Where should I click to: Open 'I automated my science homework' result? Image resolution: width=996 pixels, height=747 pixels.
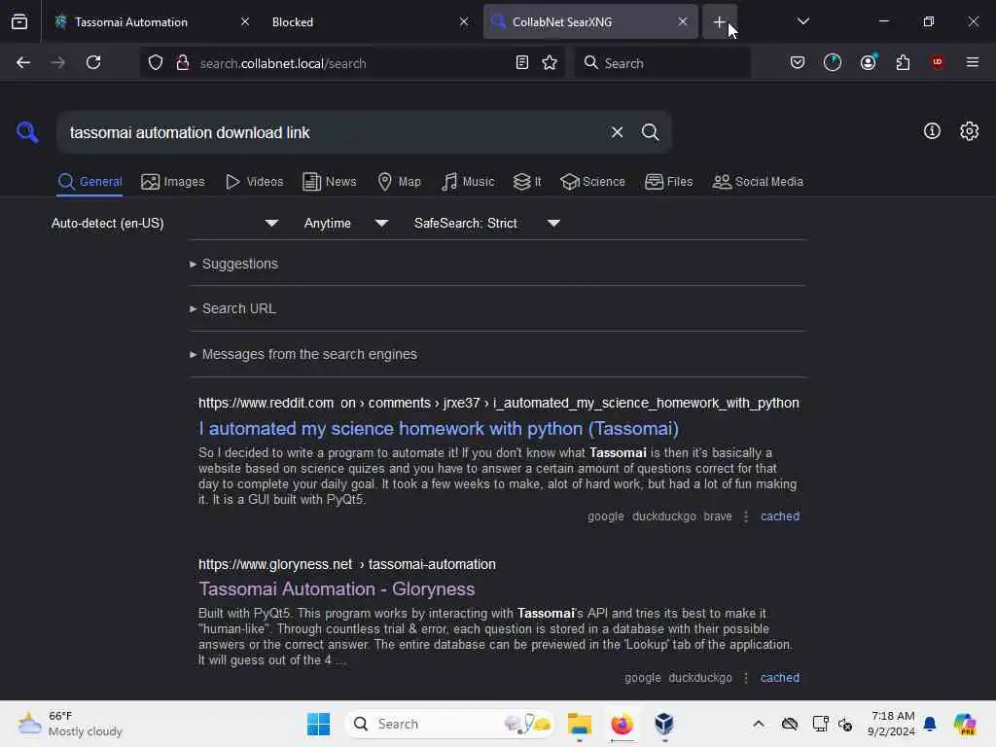tap(439, 429)
